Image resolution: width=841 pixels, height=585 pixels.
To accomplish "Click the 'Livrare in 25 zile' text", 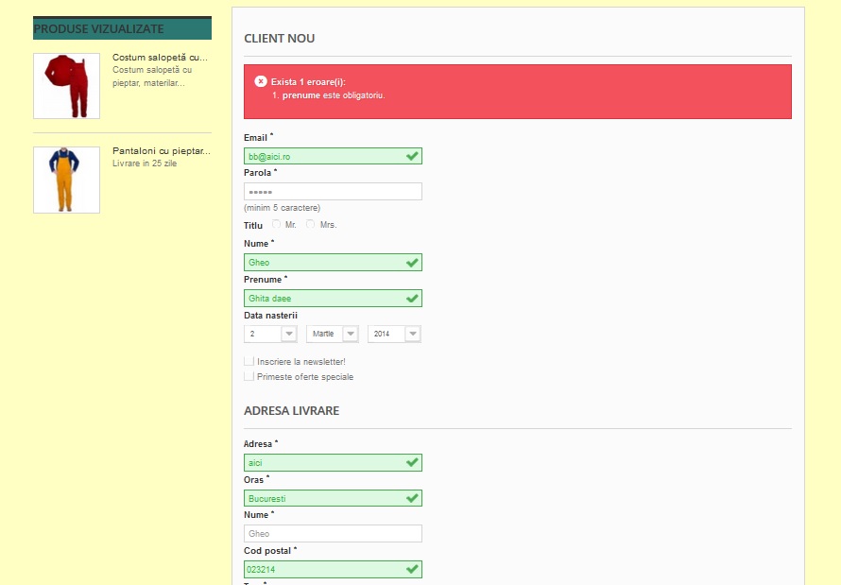I will tap(145, 163).
